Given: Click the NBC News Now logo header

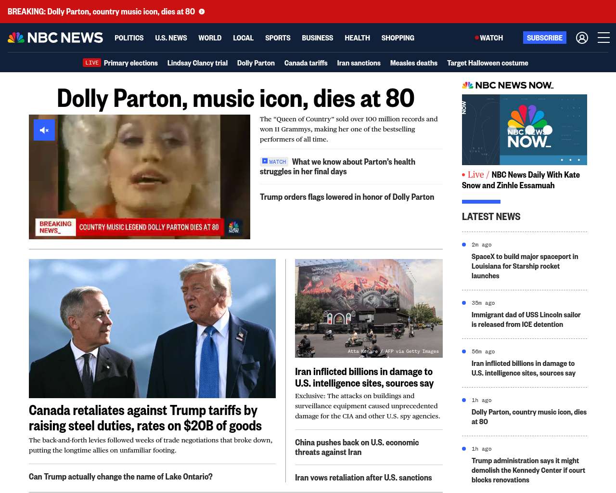Looking at the screenshot, I should coord(508,85).
